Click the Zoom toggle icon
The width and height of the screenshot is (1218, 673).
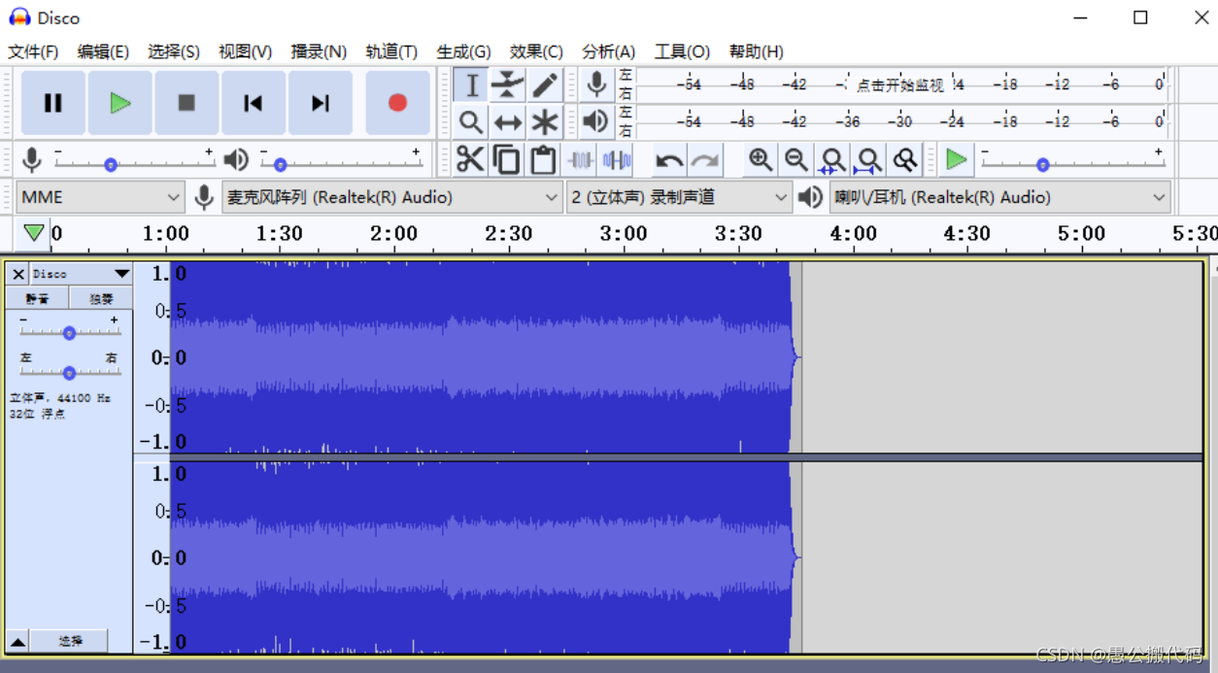(x=904, y=159)
